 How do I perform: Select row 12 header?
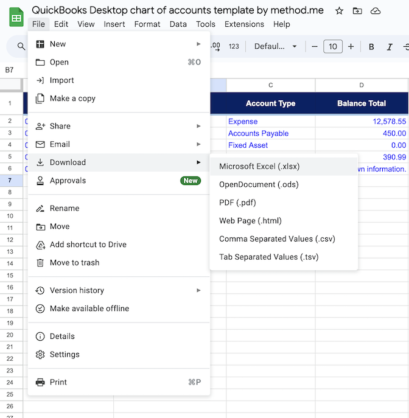click(11, 240)
